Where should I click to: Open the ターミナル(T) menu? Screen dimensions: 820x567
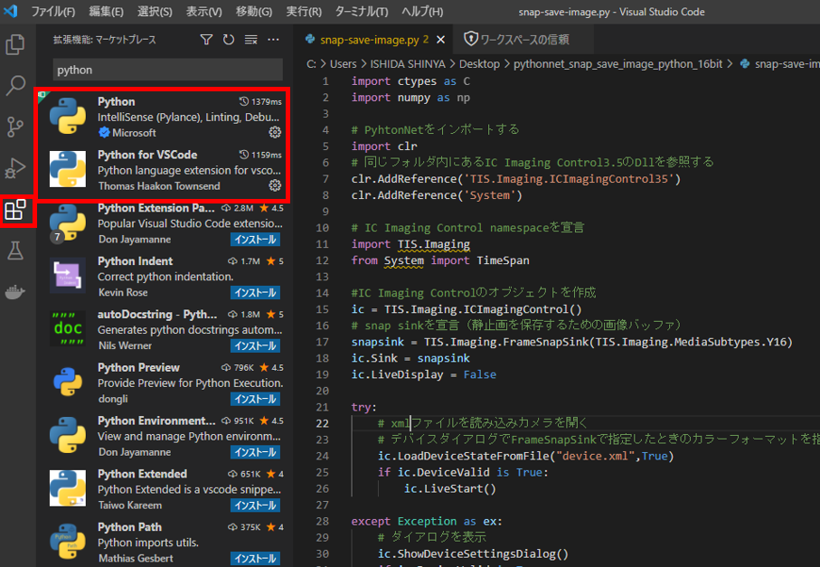coord(362,12)
